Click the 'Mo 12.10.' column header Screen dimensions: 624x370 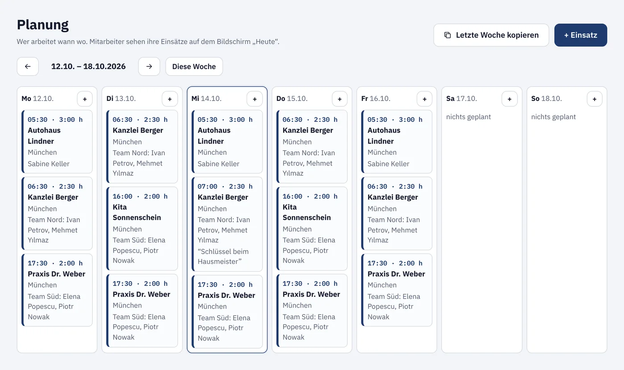(x=37, y=99)
